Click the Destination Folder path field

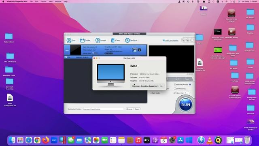point(103,109)
